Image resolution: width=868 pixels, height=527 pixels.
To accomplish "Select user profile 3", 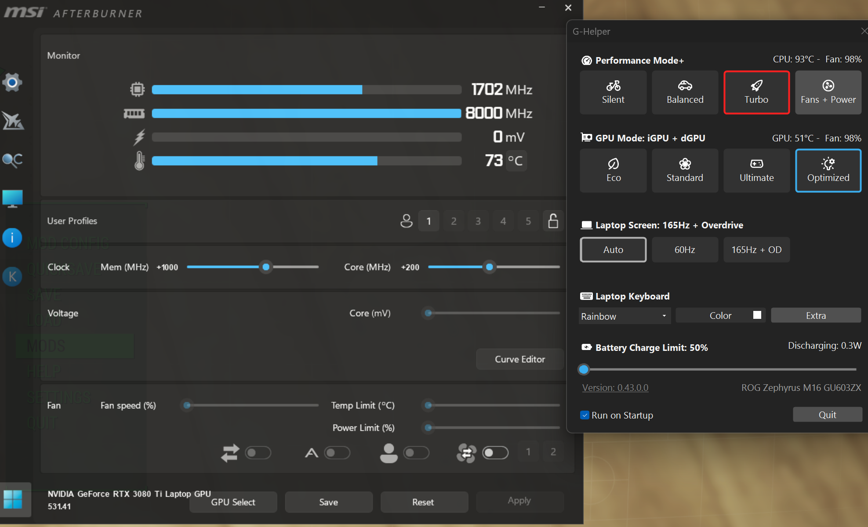I will pyautogui.click(x=478, y=221).
